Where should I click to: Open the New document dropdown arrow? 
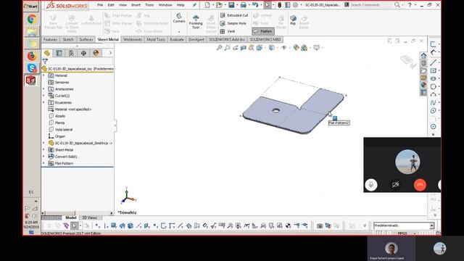coord(213,5)
